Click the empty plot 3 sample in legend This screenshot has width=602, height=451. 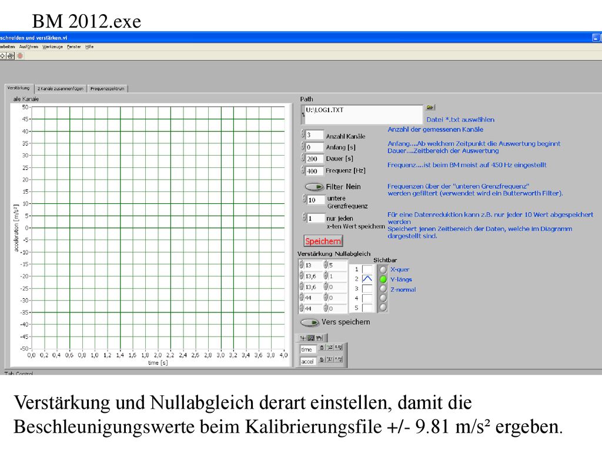(367, 288)
